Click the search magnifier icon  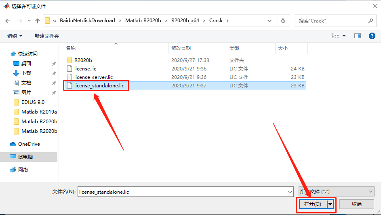(370, 21)
